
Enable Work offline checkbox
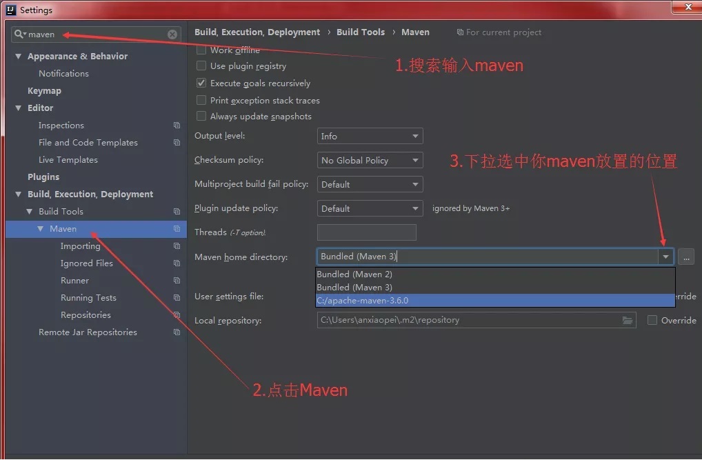pyautogui.click(x=201, y=50)
